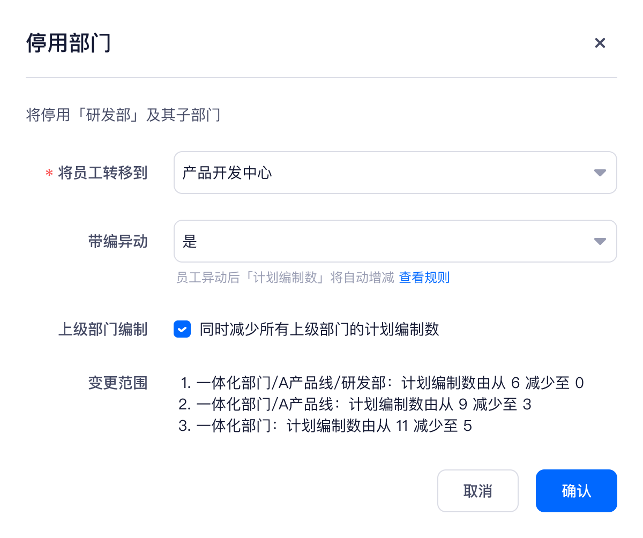Click the arrow icon in the 产品开发中心 field
This screenshot has width=643, height=538.
pos(600,173)
